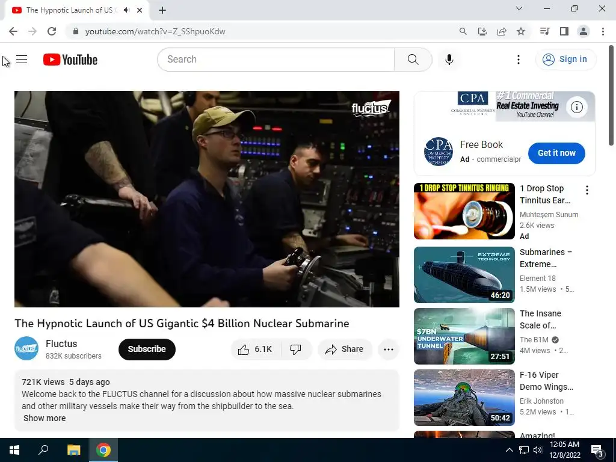This screenshot has width=616, height=462.
Task: Open Windows taskbar search
Action: (x=43, y=450)
